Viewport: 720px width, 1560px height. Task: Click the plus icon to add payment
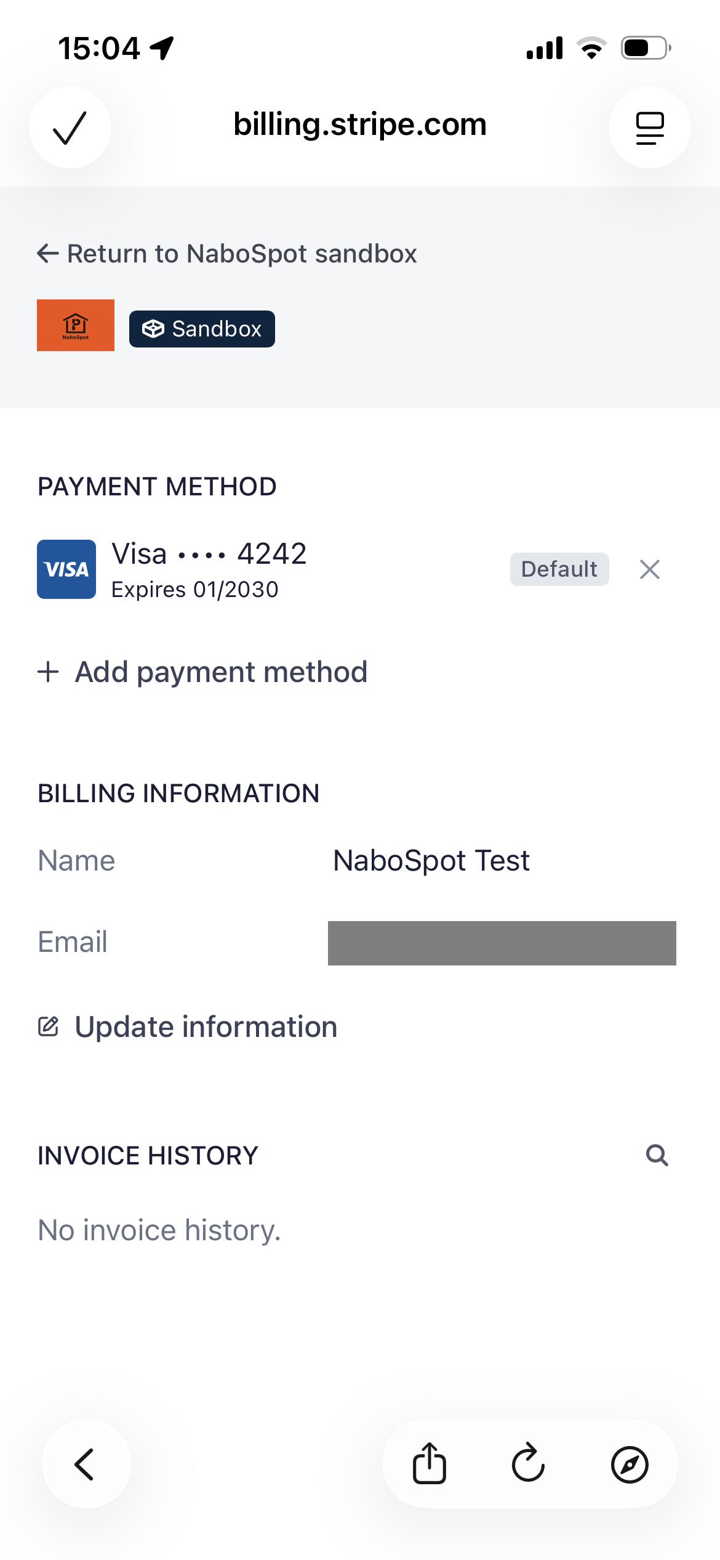click(48, 672)
